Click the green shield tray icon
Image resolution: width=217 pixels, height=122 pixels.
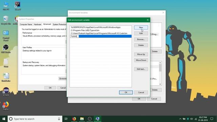(188, 119)
